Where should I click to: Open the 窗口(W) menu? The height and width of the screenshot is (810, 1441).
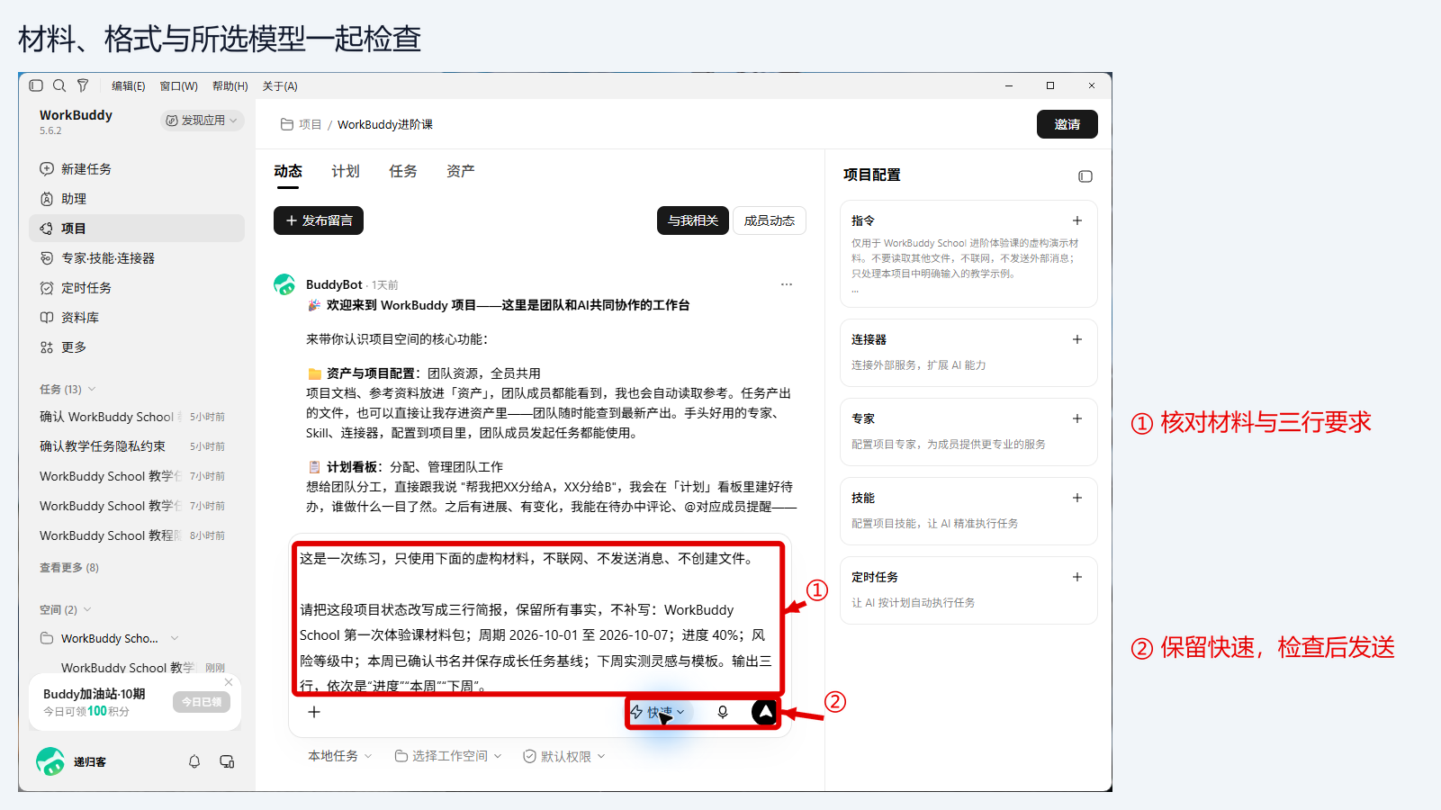pos(178,86)
